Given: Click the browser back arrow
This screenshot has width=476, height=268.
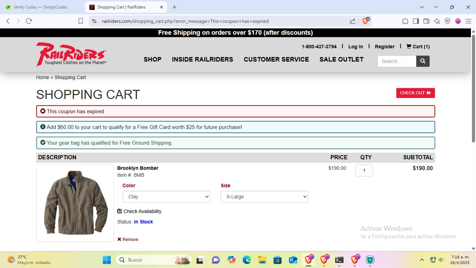Looking at the screenshot, I should click(x=8, y=21).
